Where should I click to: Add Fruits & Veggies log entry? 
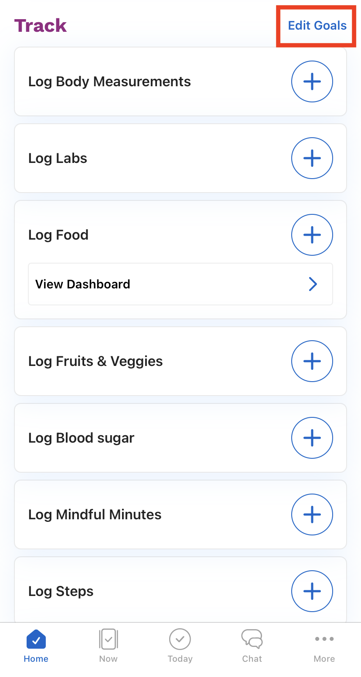(x=312, y=361)
